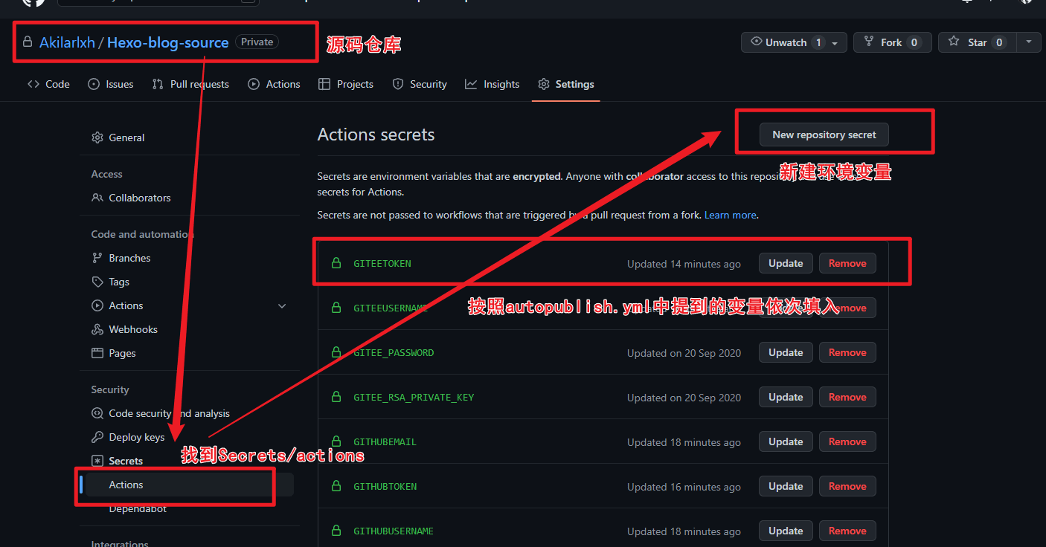Click New repository secret button

[824, 135]
